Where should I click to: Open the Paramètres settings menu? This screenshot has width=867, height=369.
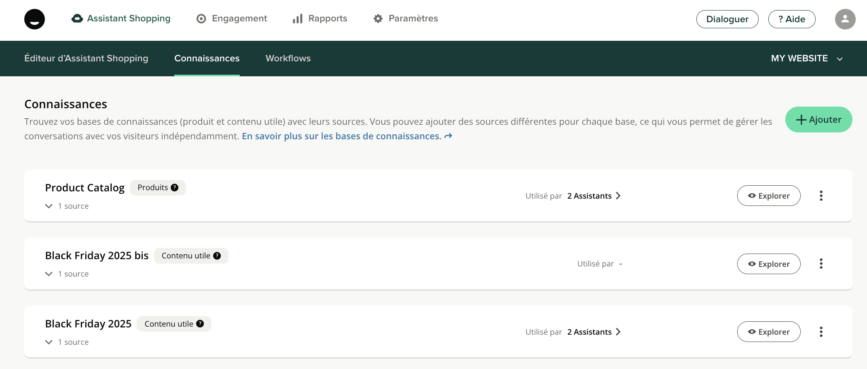[x=406, y=19]
